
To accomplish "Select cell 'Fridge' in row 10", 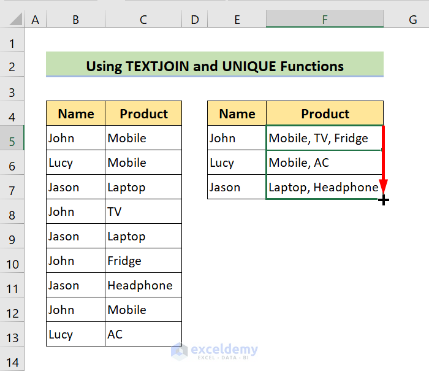I will pyautogui.click(x=143, y=261).
